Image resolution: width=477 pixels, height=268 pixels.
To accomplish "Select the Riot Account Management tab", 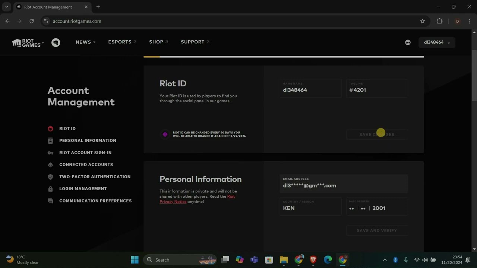I will coord(52,7).
